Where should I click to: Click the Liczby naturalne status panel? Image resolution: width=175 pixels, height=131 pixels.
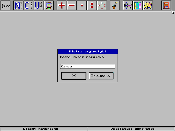tap(43, 129)
